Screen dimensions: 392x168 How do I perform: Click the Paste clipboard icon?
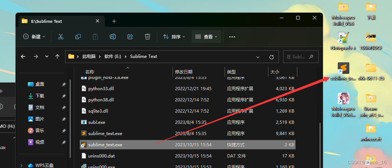coord(95,37)
